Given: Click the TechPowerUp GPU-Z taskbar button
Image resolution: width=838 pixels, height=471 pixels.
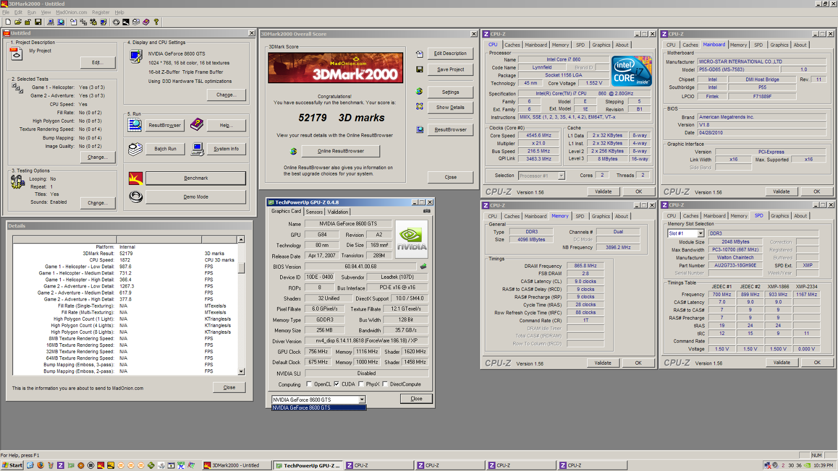Looking at the screenshot, I should click(308, 465).
